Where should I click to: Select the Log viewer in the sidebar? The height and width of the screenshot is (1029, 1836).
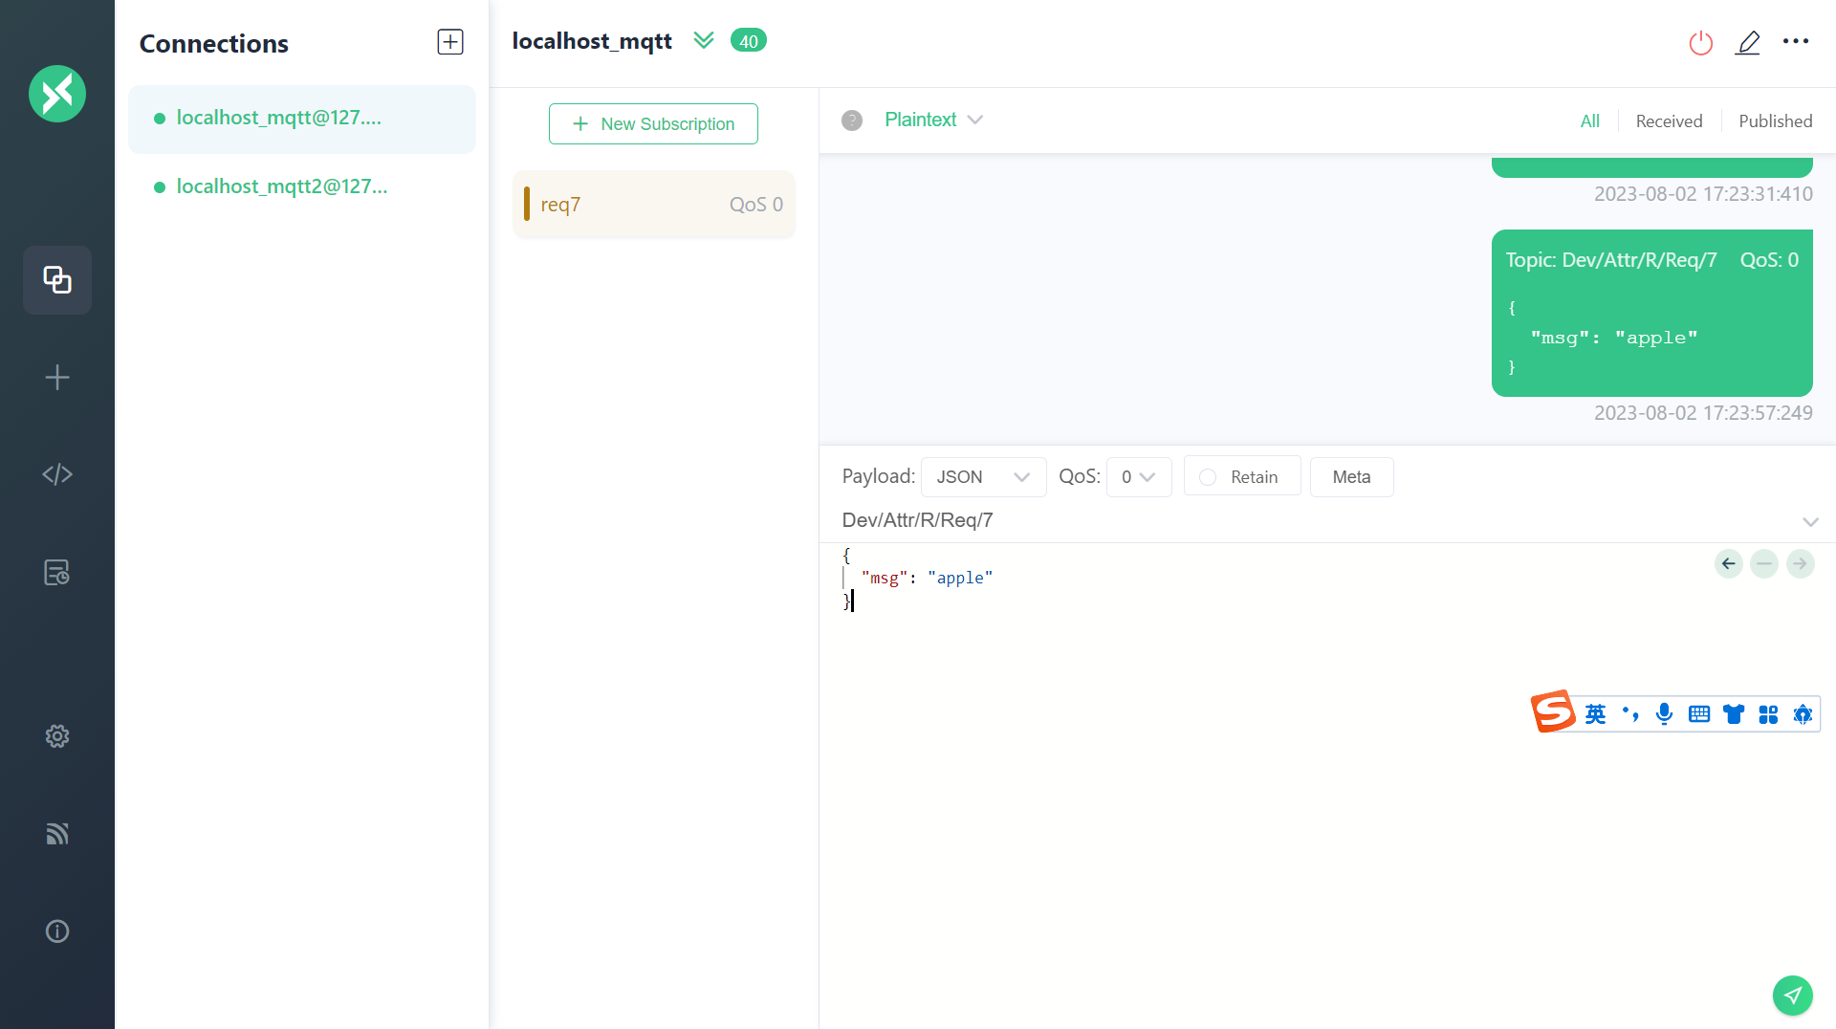pyautogui.click(x=56, y=572)
